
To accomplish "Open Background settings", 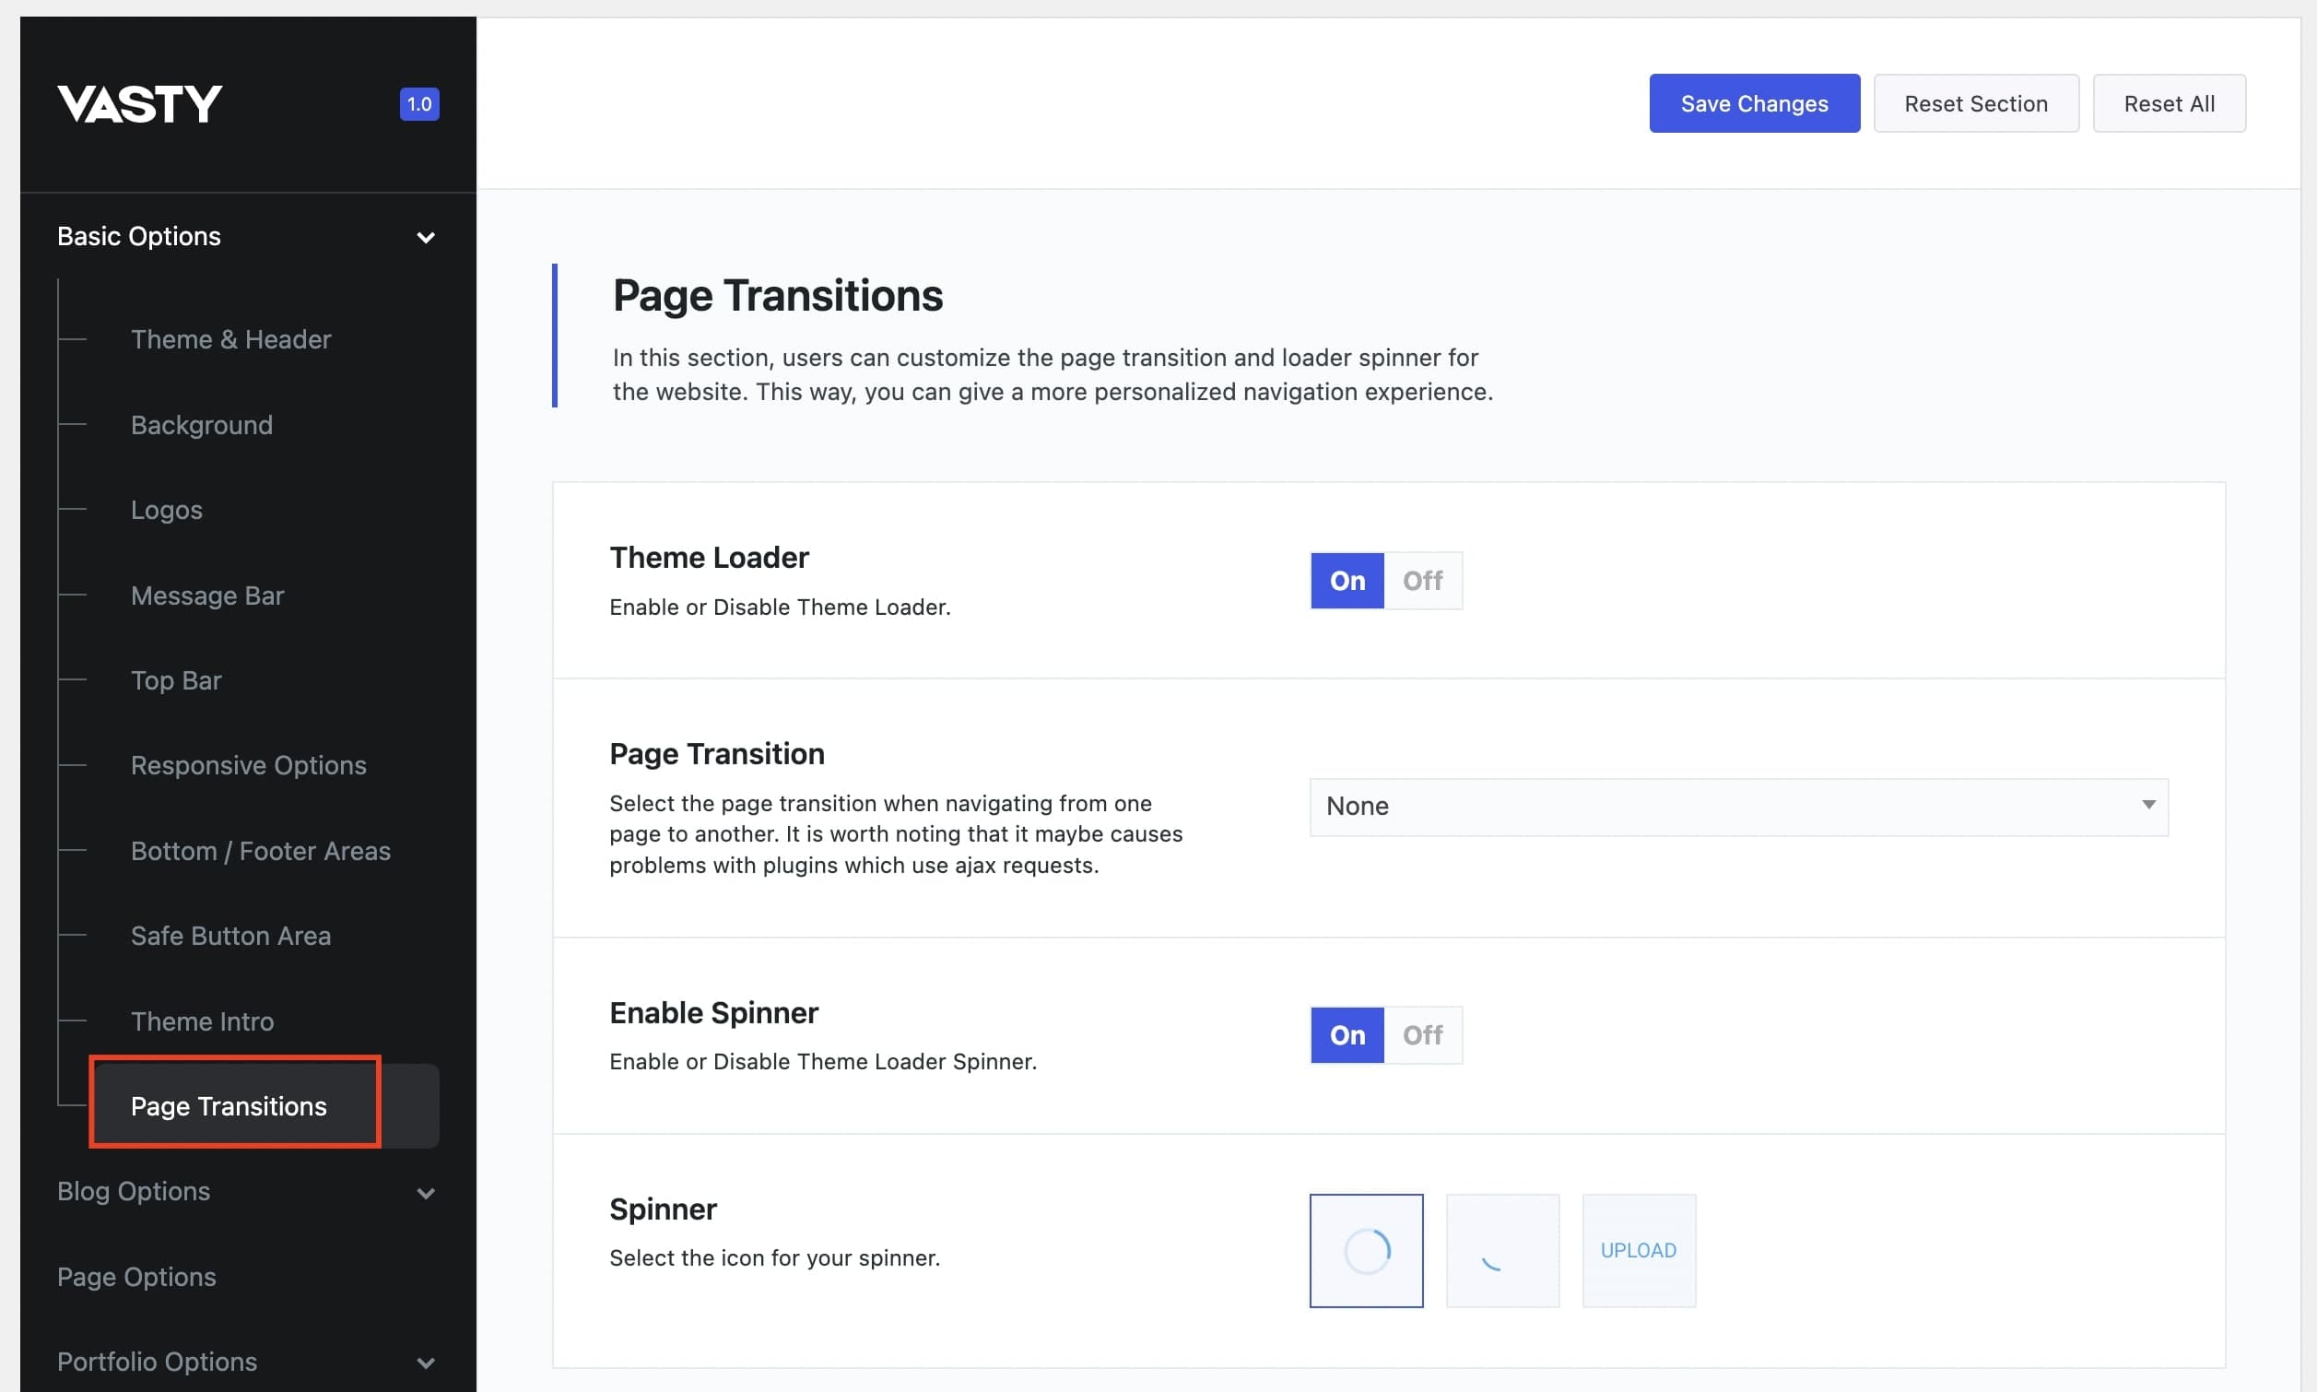I will tap(202, 425).
